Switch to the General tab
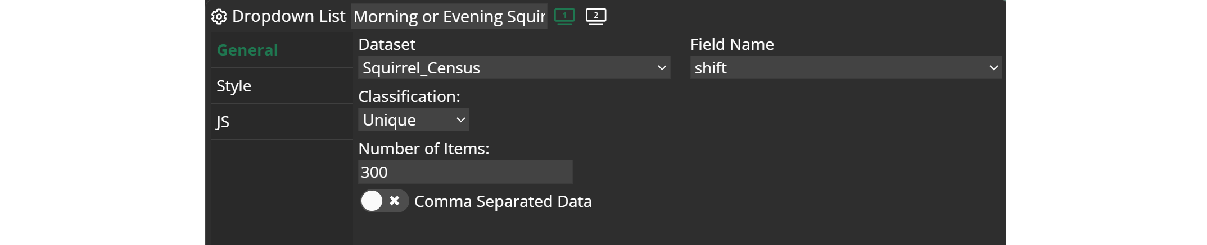1207x245 pixels. click(247, 50)
